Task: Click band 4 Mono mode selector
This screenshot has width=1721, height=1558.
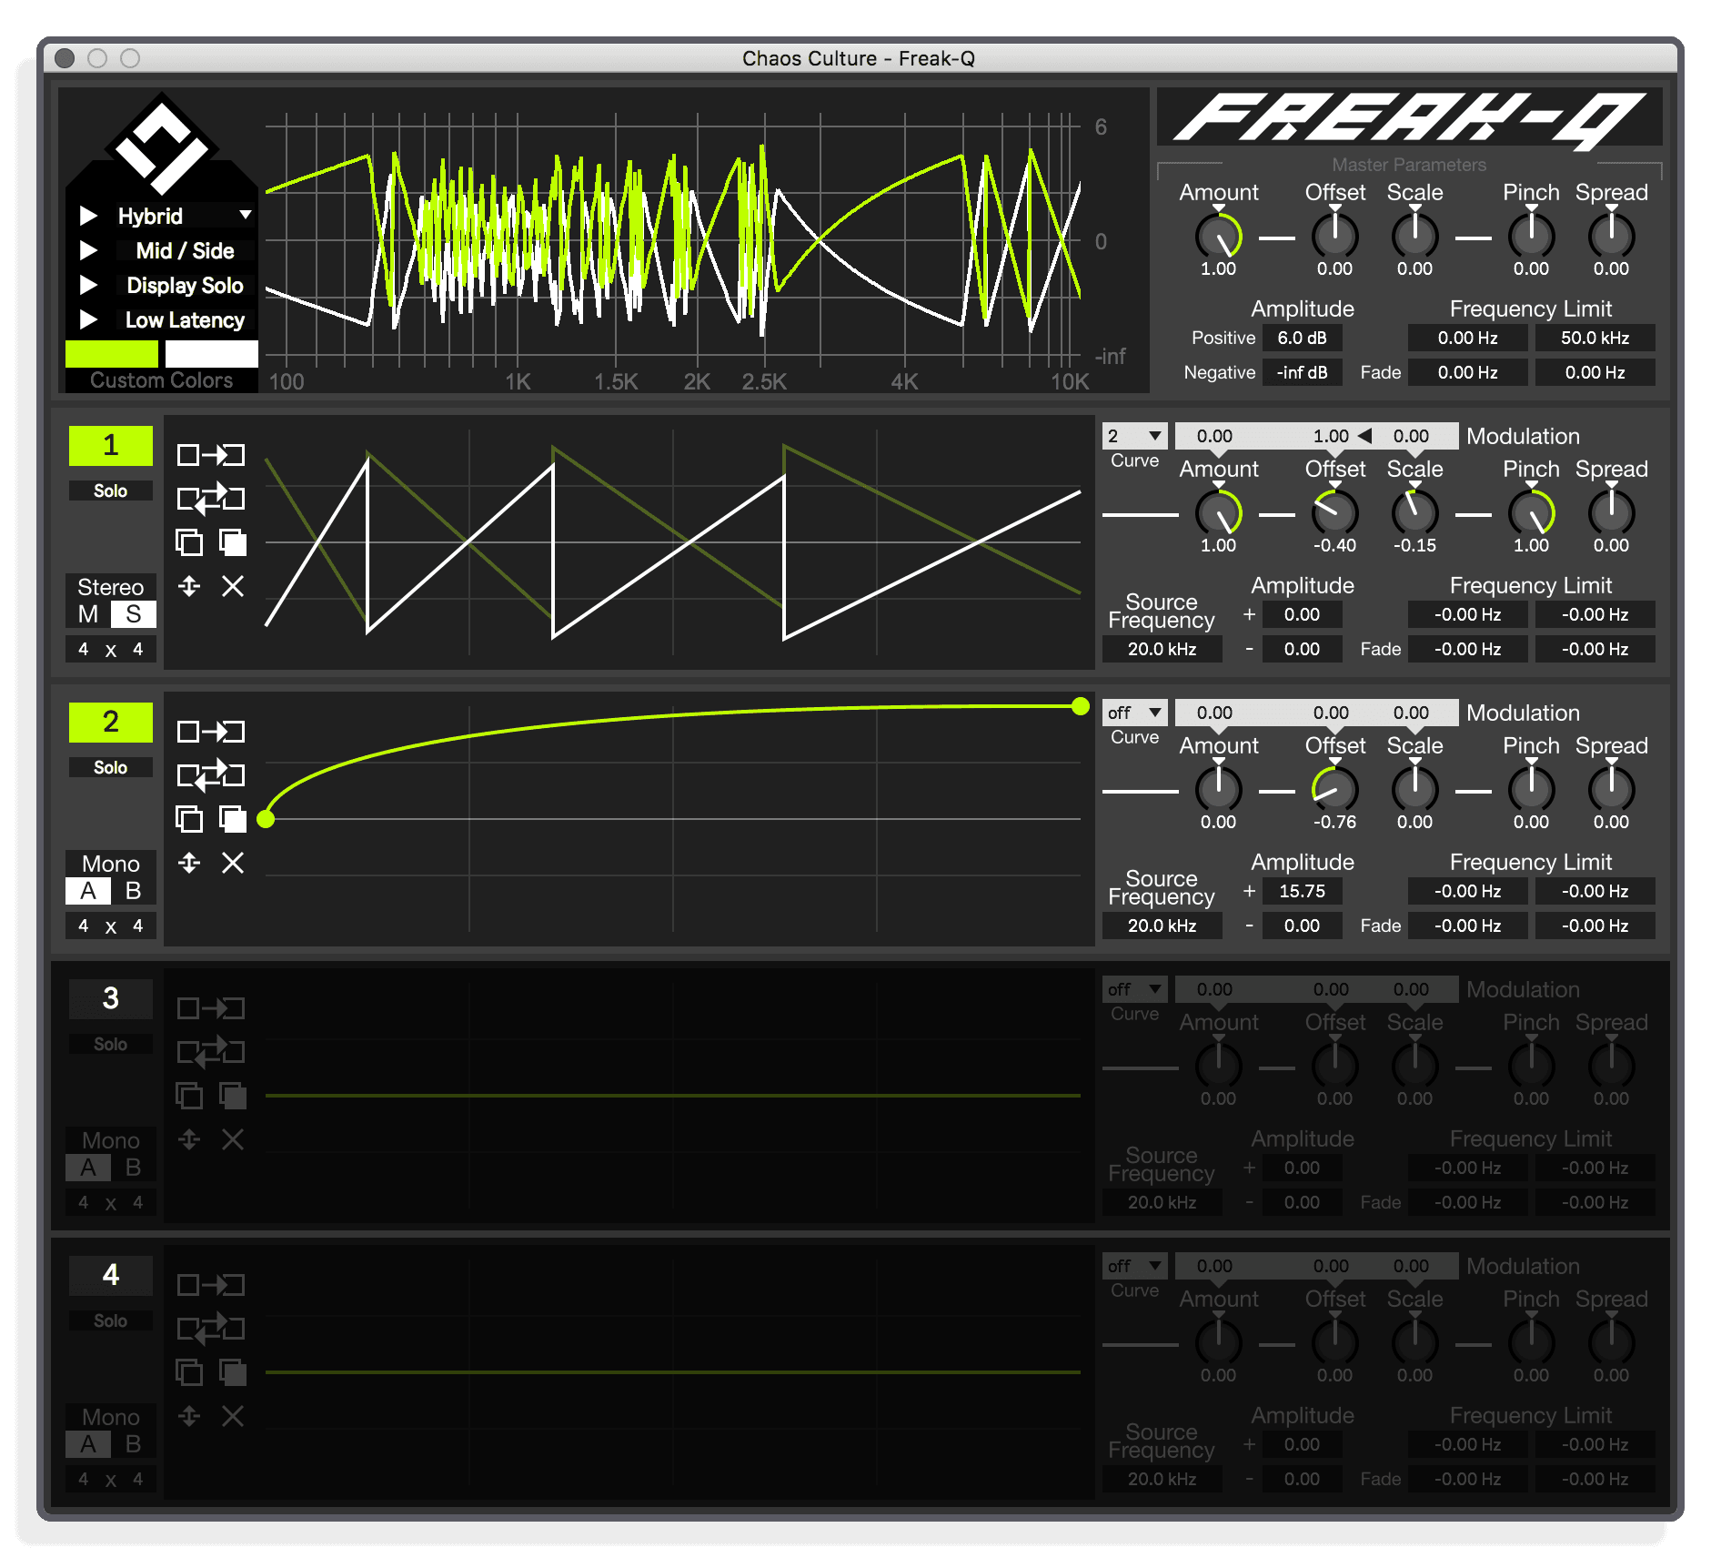Action: coord(111,1417)
